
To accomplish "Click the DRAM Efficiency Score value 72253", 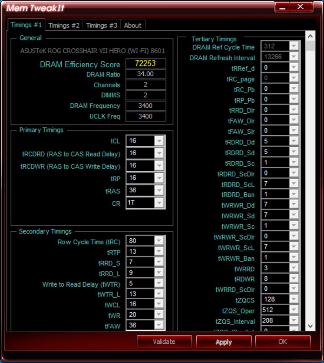I will [x=146, y=63].
